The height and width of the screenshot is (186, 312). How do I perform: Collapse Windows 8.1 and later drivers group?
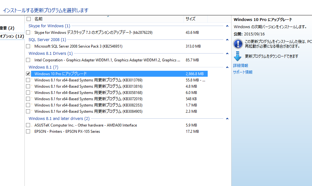pos(227,119)
